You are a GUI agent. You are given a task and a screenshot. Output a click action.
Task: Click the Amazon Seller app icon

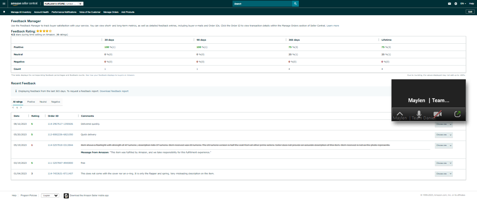66,196
